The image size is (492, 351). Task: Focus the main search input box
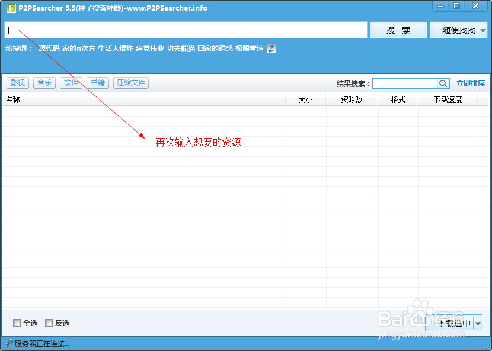(186, 30)
